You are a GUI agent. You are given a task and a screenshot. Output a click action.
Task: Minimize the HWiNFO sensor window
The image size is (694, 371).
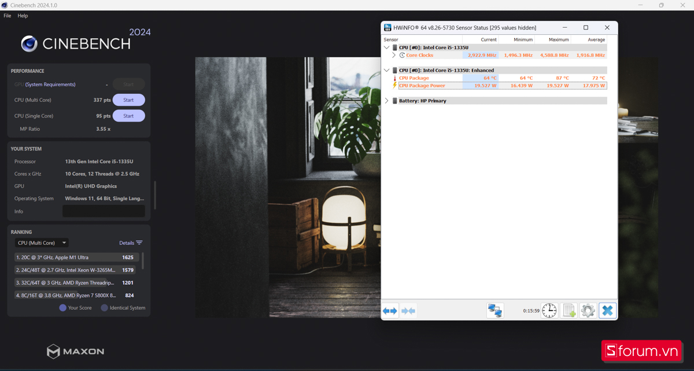pyautogui.click(x=565, y=27)
